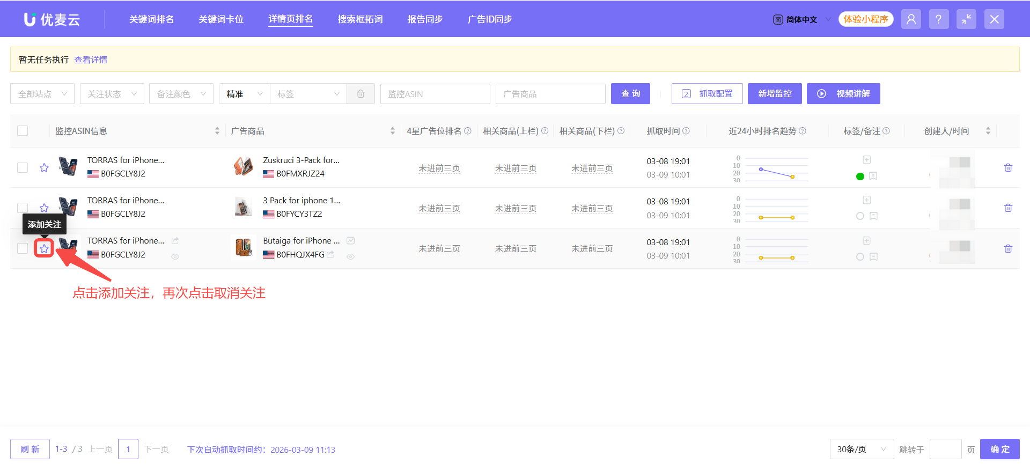Open the 广告ID同步 tab

[490, 19]
